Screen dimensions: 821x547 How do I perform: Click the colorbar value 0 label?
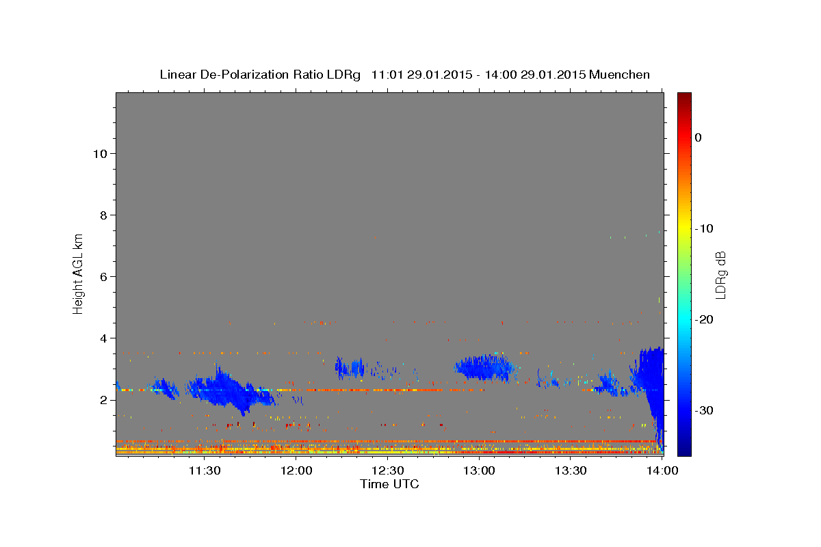pyautogui.click(x=699, y=137)
